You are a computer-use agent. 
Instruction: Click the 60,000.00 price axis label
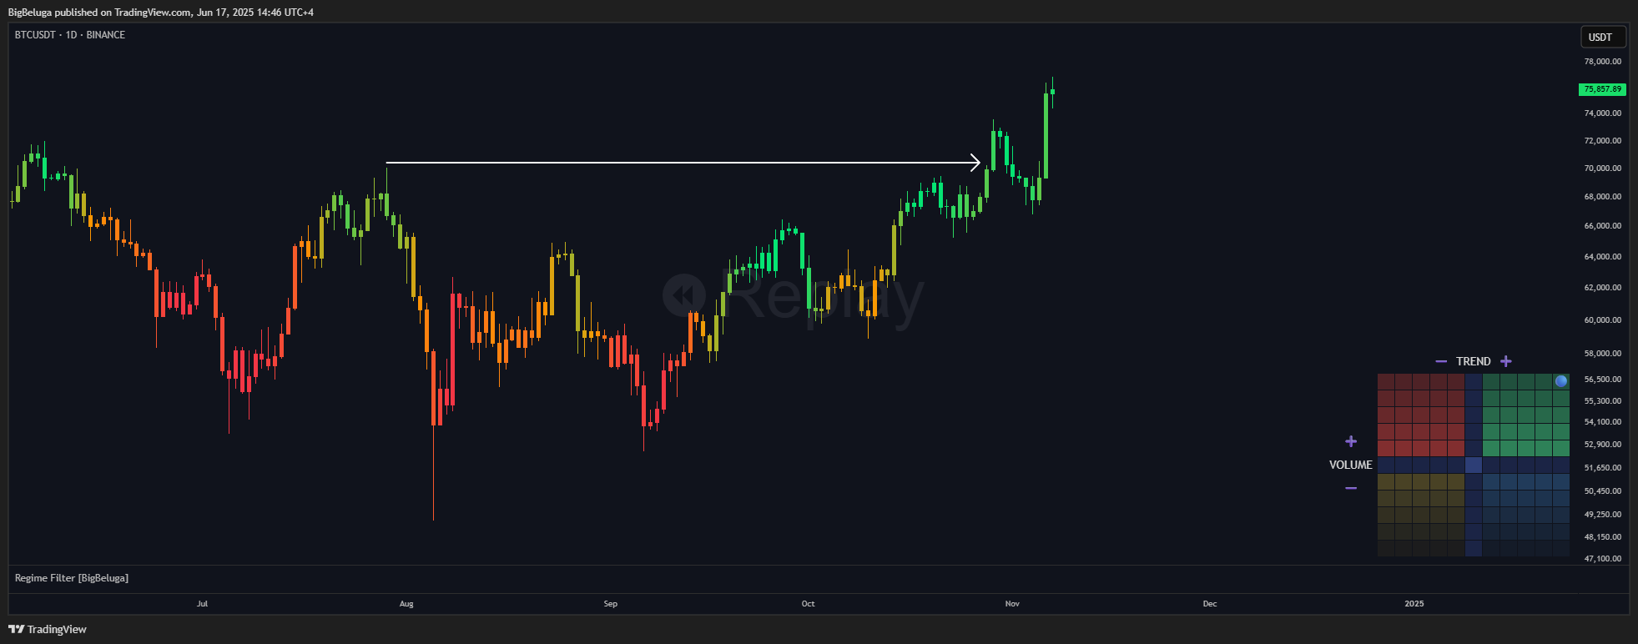tap(1603, 320)
